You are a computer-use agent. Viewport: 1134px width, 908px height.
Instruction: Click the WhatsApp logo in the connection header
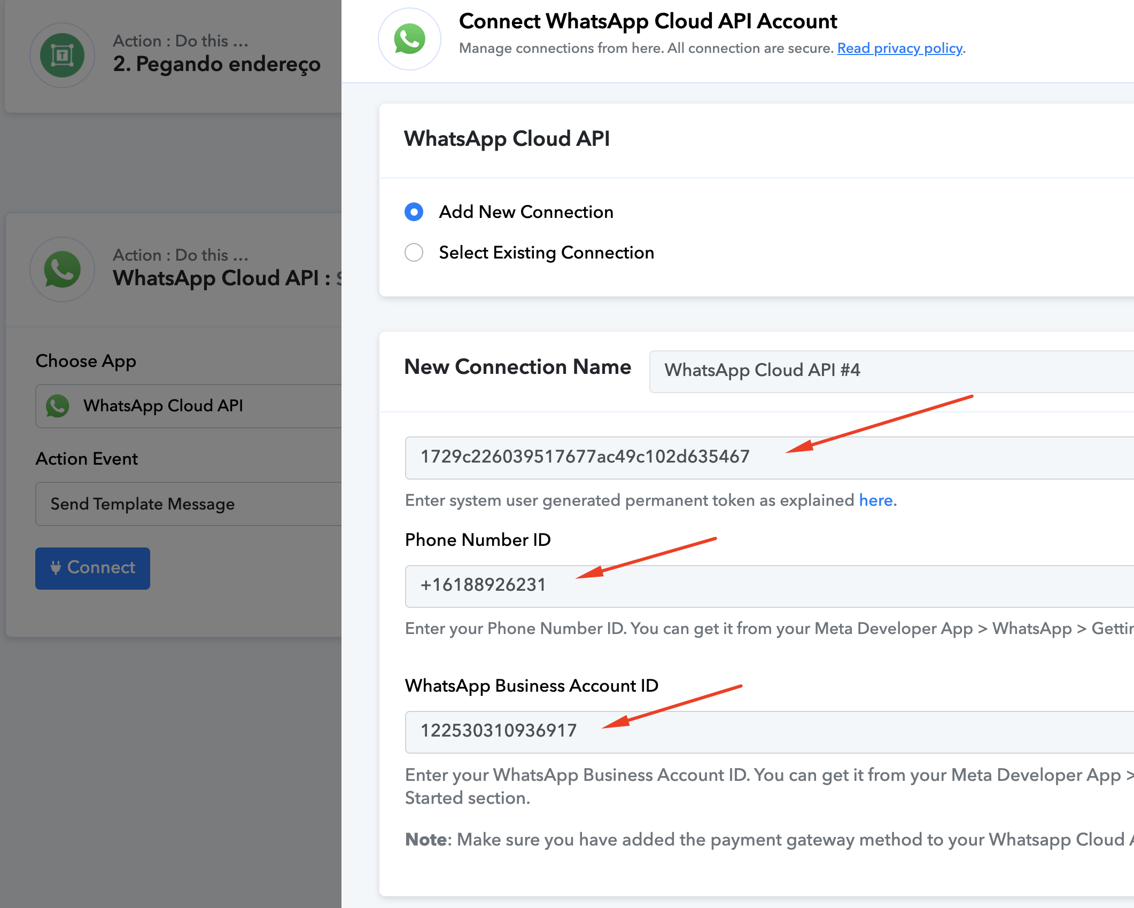point(409,39)
